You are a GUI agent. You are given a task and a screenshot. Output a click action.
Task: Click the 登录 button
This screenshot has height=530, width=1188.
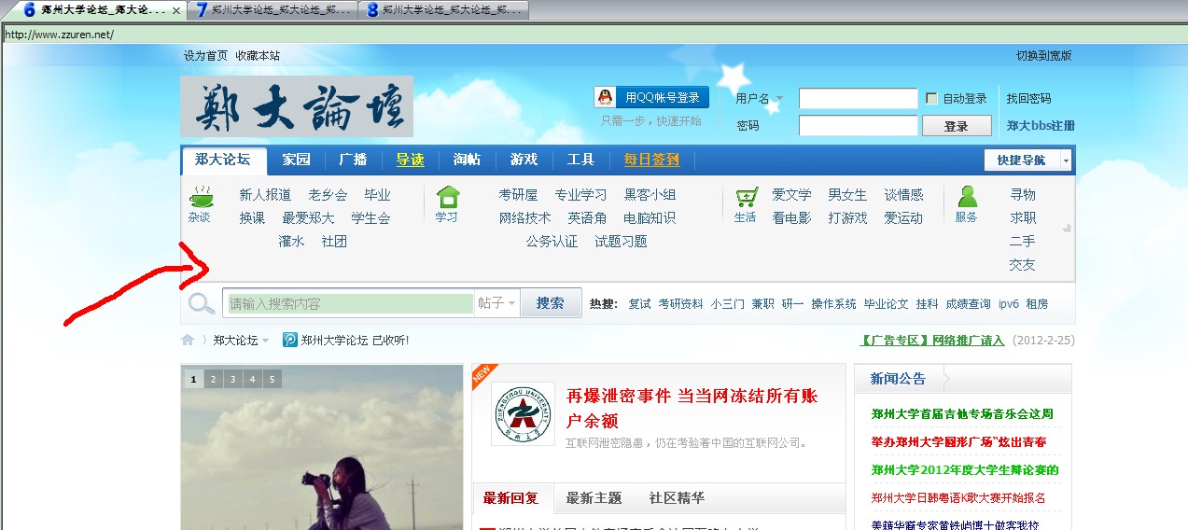click(957, 126)
